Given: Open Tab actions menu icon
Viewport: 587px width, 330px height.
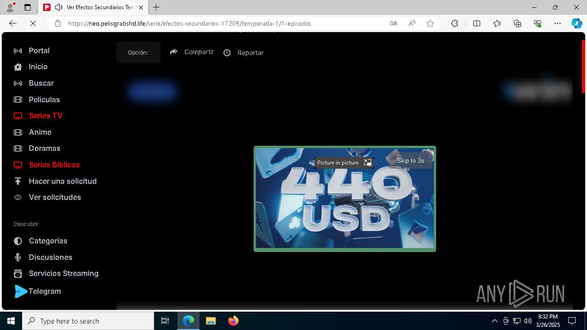Looking at the screenshot, I should (28, 7).
